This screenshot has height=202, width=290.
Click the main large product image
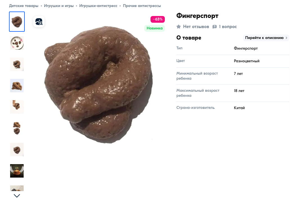pyautogui.click(x=98, y=85)
